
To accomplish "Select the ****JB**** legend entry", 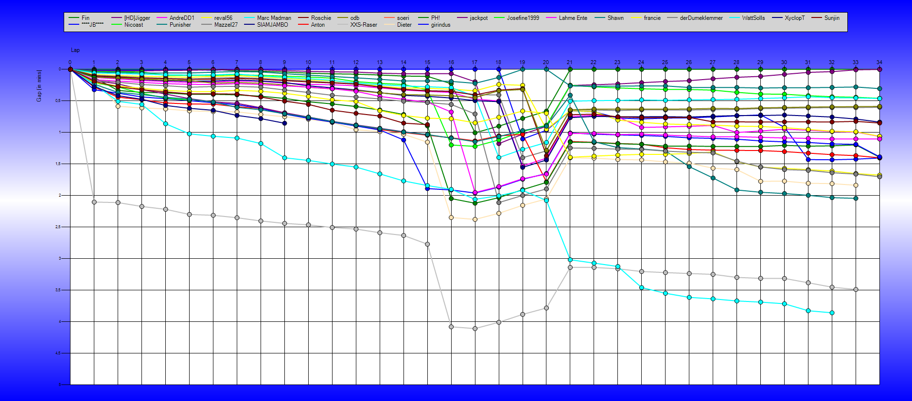I will [92, 25].
